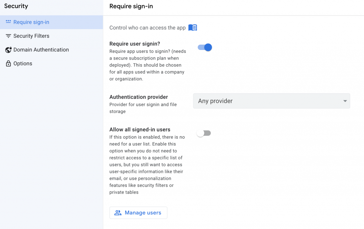Click the "Control who can access the app" text
The image size is (364, 229).
click(x=148, y=28)
